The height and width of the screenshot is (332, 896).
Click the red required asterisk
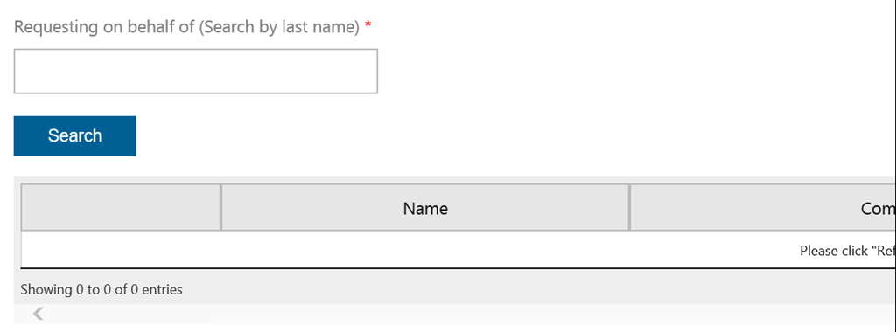pyautogui.click(x=368, y=25)
